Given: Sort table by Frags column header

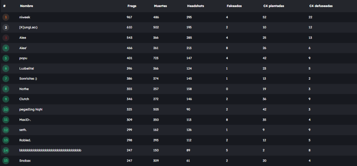Looking at the screenshot, I should pyautogui.click(x=132, y=6).
